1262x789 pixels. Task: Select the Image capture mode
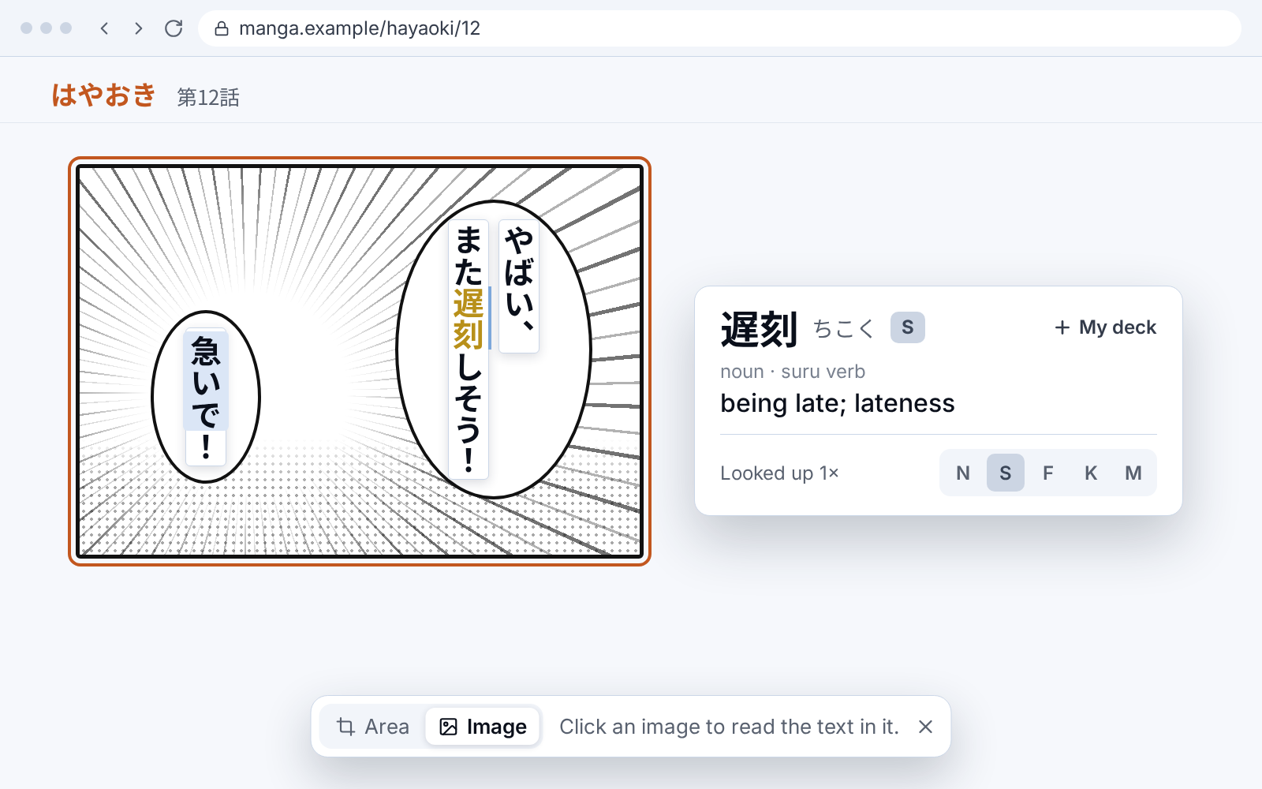tap(483, 727)
